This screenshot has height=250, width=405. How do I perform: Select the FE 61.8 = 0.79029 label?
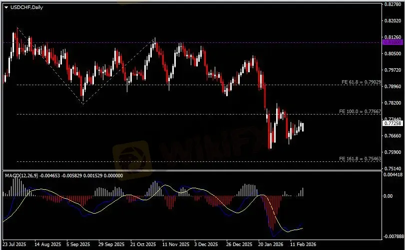click(361, 82)
